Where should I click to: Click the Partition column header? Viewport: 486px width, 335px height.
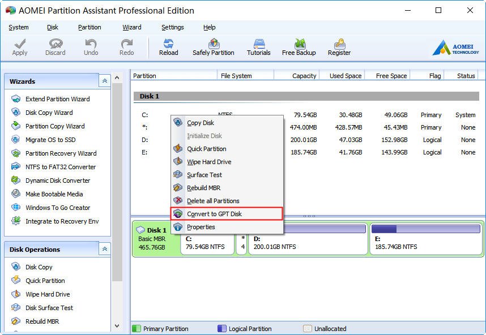click(x=174, y=76)
